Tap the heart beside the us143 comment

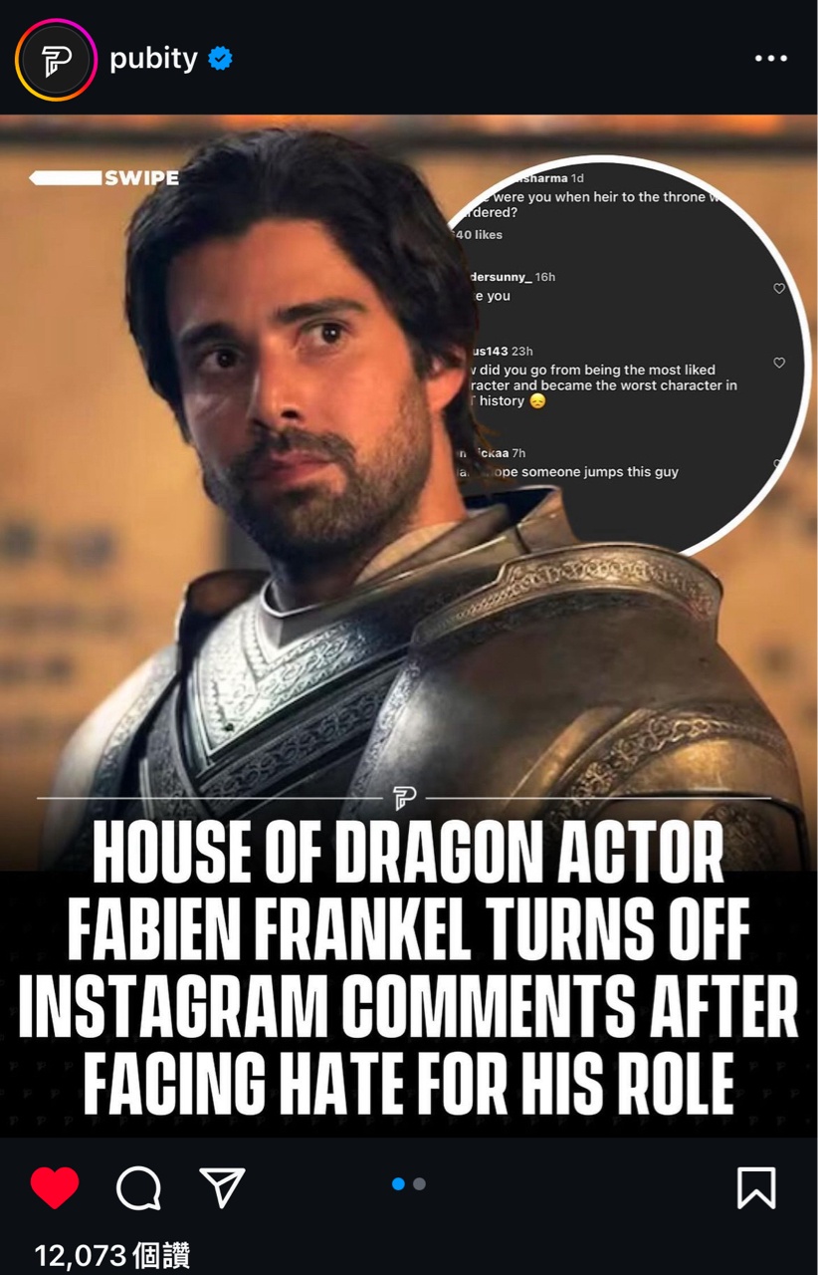[779, 363]
